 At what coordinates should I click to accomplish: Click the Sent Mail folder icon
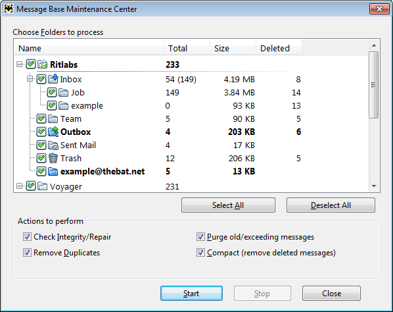[x=53, y=145]
